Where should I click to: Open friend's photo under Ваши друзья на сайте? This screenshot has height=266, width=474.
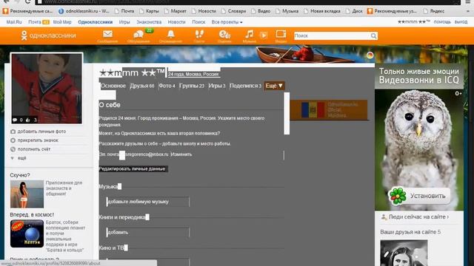404,253
